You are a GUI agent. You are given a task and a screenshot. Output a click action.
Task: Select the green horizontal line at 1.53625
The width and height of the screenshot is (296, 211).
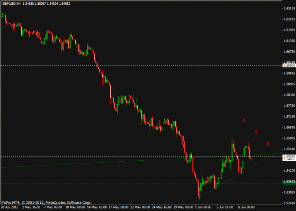pos(142,183)
